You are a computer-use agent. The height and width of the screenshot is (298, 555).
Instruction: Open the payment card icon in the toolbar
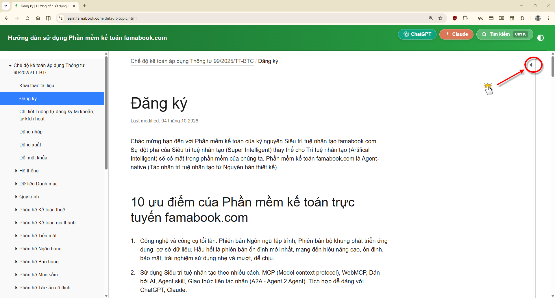point(491,18)
